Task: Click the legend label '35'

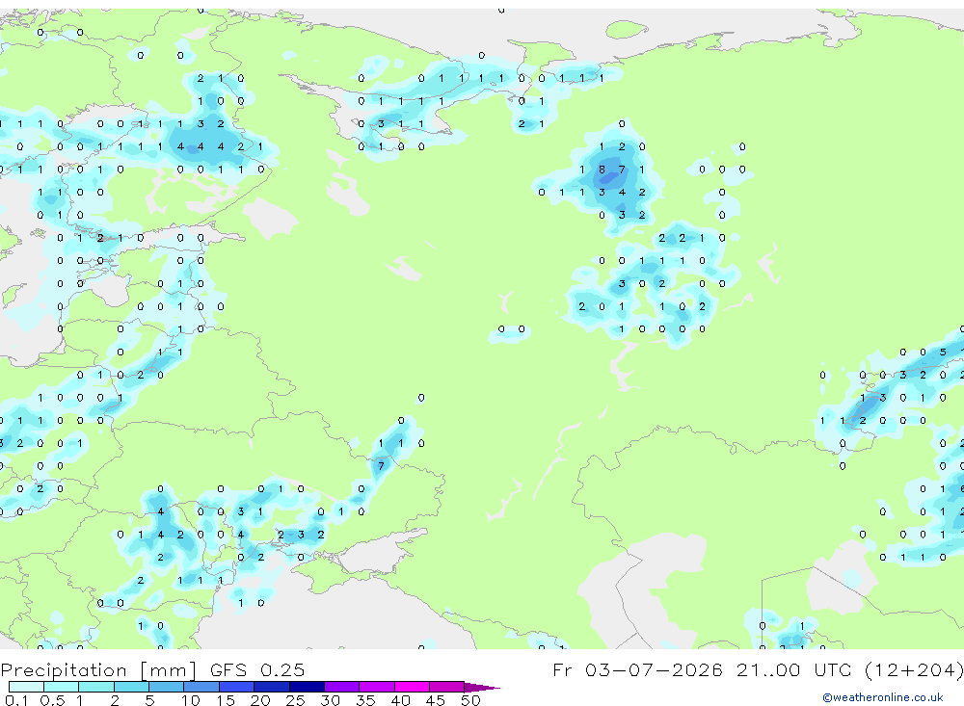Action: (x=365, y=700)
